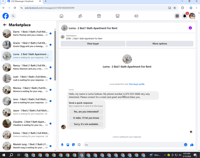200x158 pixels.
Task: Open the Jenn conversation in the list
Action: coord(27,101)
